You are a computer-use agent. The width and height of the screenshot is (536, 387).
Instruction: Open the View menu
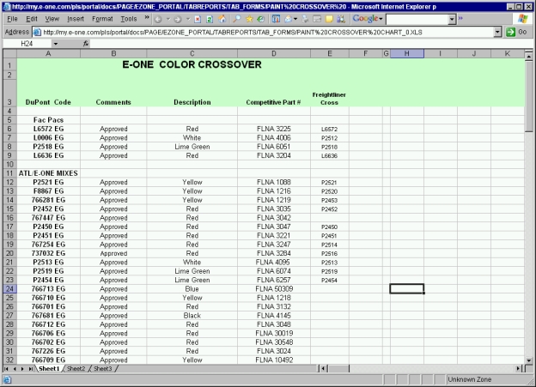click(52, 19)
